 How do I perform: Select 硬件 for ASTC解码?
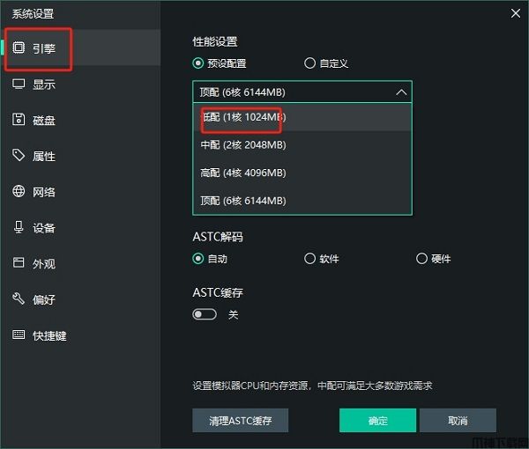[x=421, y=259]
